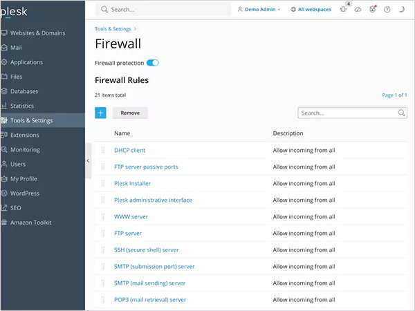Open the help question mark icon
Image resolution: width=415 pixels, height=311 pixels.
[x=387, y=10]
